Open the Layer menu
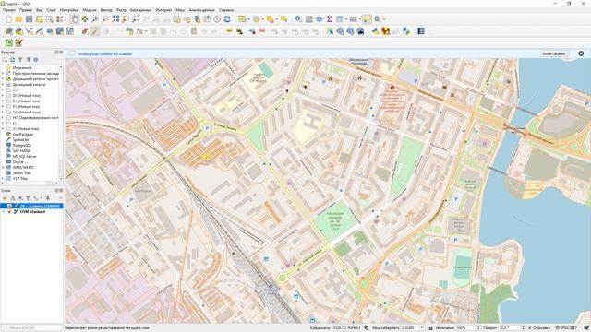This screenshot has width=591, height=332. click(51, 10)
